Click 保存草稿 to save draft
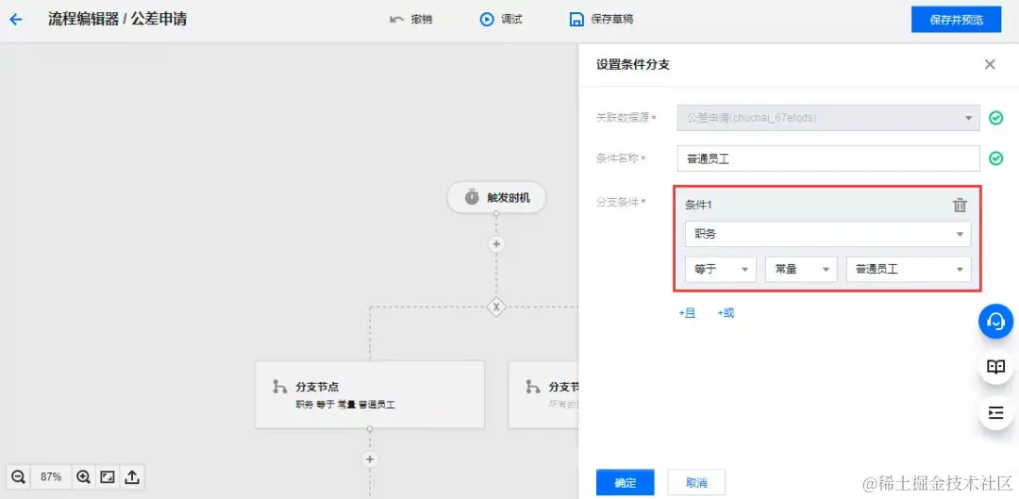Image resolution: width=1019 pixels, height=499 pixels. coord(601,20)
